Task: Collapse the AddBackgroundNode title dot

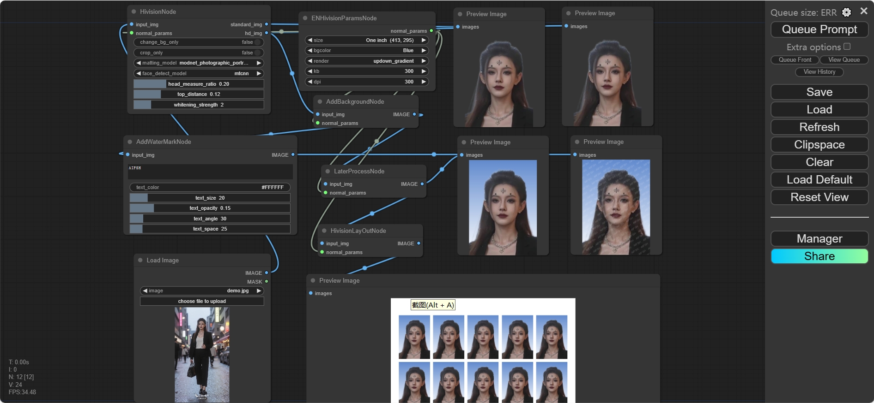Action: pos(320,101)
